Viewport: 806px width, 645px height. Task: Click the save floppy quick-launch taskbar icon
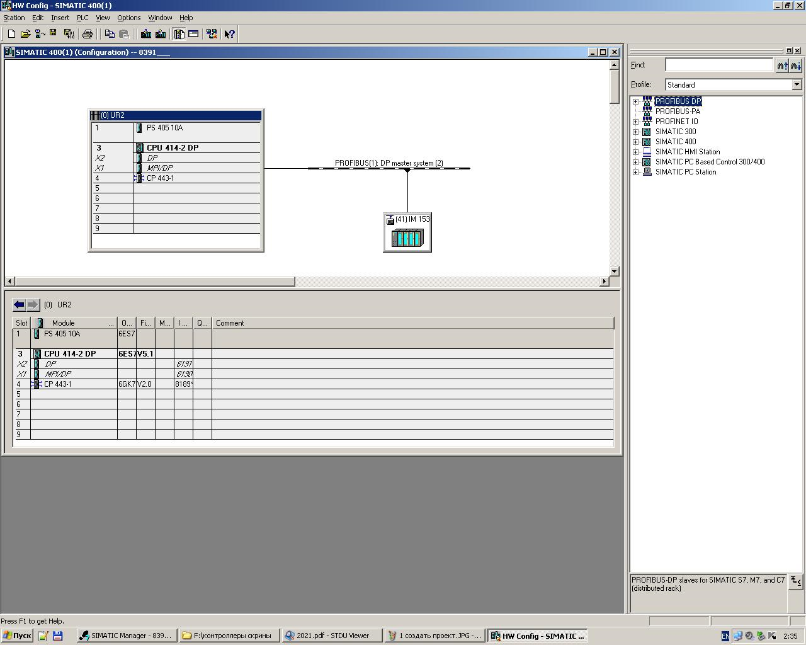coord(58,636)
